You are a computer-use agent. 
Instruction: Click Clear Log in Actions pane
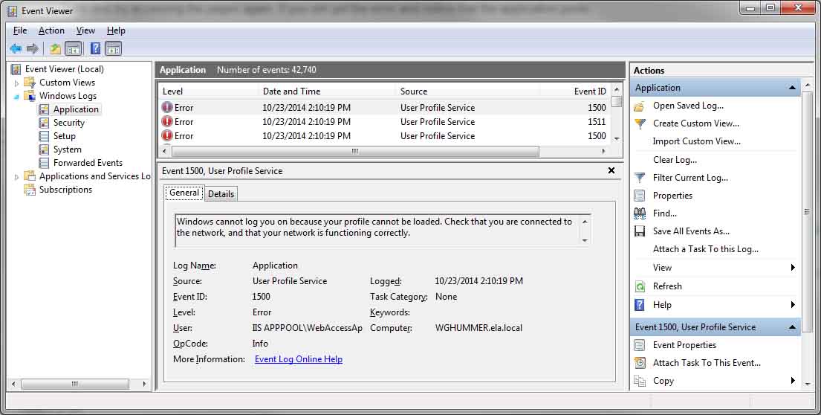[675, 160]
